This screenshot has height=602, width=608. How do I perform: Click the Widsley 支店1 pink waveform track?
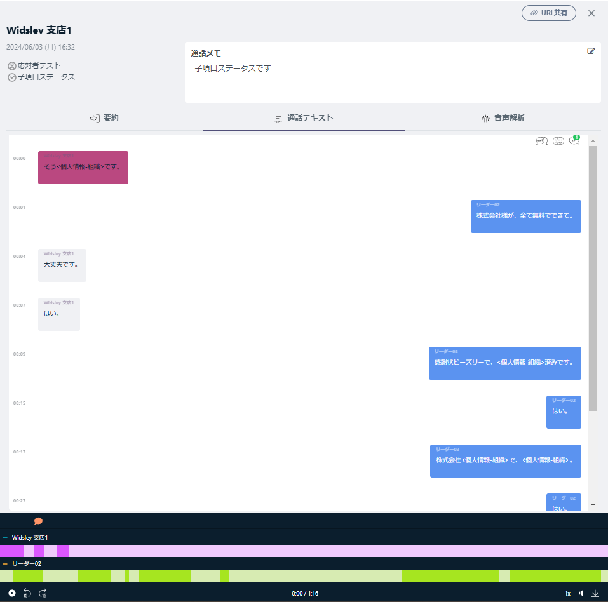(304, 551)
